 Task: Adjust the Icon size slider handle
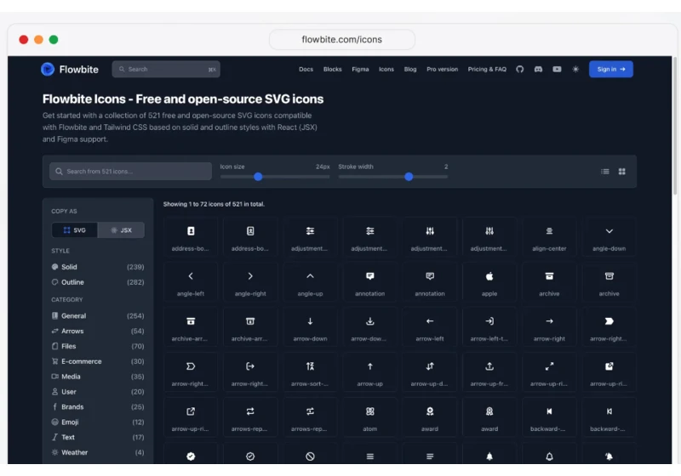[258, 177]
